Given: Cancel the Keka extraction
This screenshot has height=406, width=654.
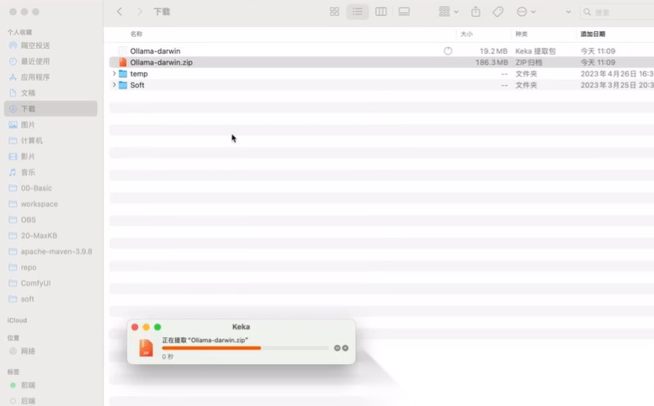Looking at the screenshot, I should (345, 348).
